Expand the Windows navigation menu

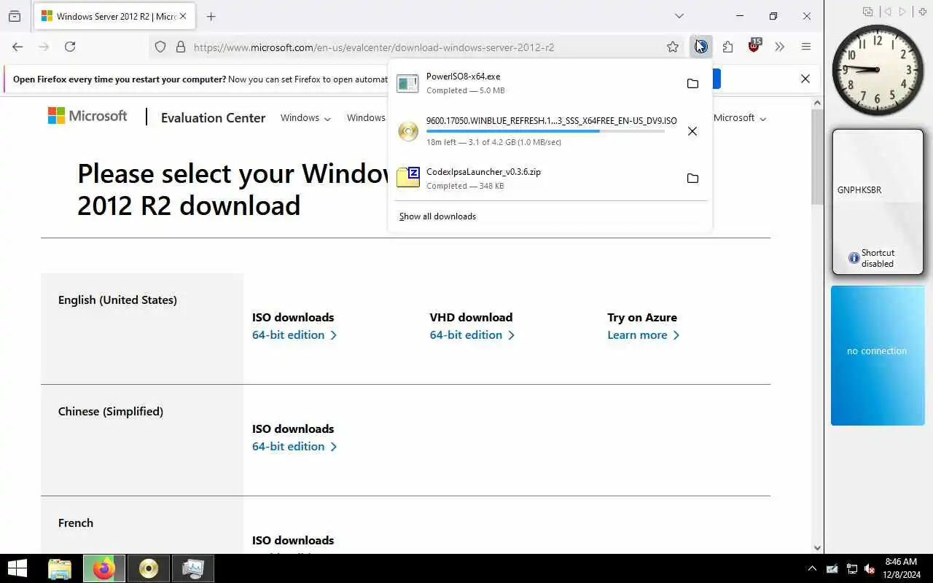(x=305, y=118)
